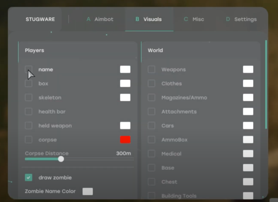
Task: Click the World section heading
Action: click(x=155, y=50)
